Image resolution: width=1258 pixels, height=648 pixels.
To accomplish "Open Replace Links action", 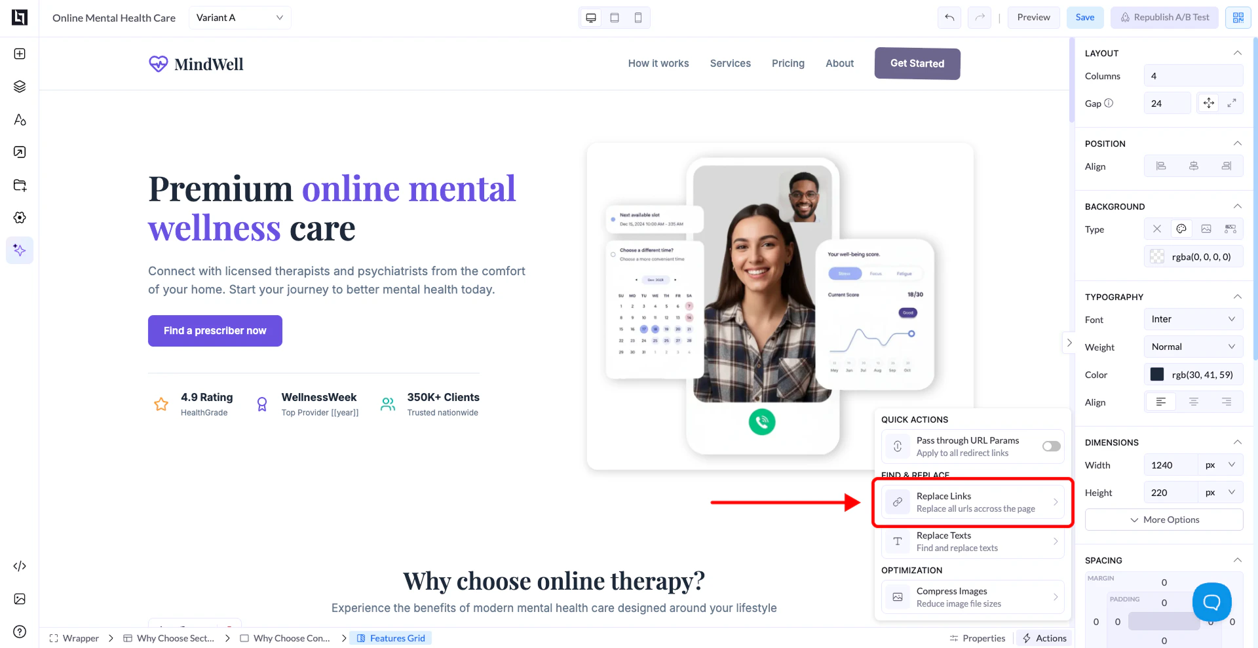I will (x=973, y=502).
